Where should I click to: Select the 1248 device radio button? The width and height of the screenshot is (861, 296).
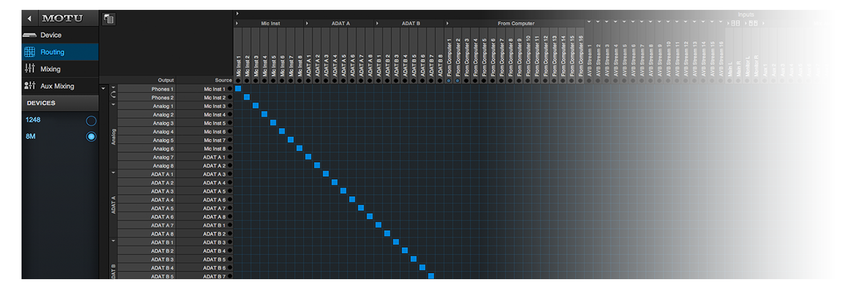[91, 121]
